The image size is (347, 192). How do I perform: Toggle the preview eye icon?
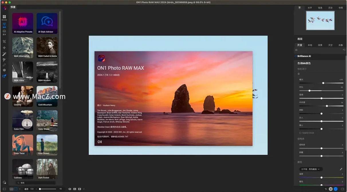click(x=70, y=189)
